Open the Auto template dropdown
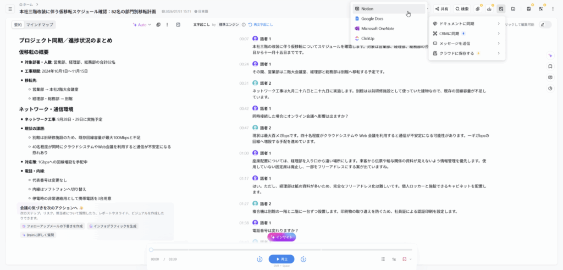The height and width of the screenshot is (270, 563). pyautogui.click(x=142, y=25)
